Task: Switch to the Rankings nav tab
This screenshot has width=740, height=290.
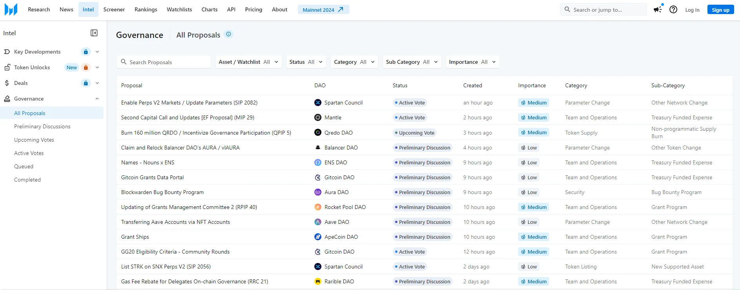Action: pyautogui.click(x=146, y=9)
